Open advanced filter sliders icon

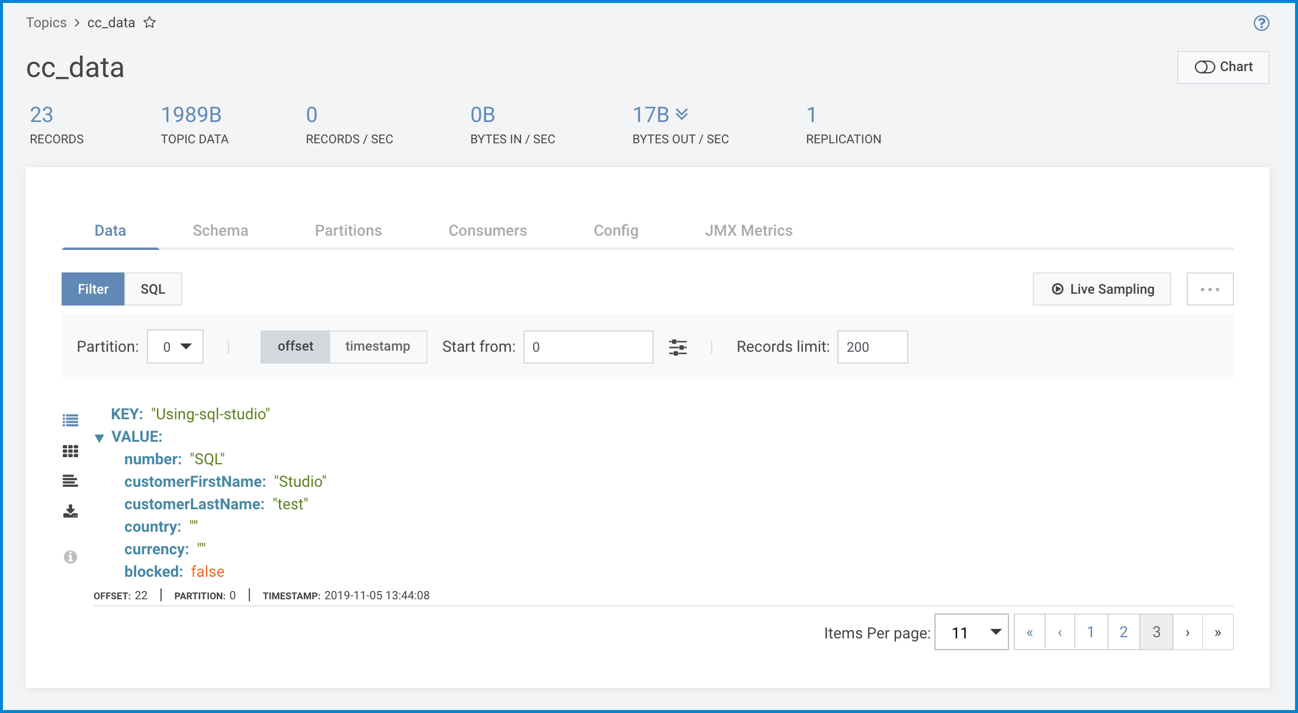point(678,347)
